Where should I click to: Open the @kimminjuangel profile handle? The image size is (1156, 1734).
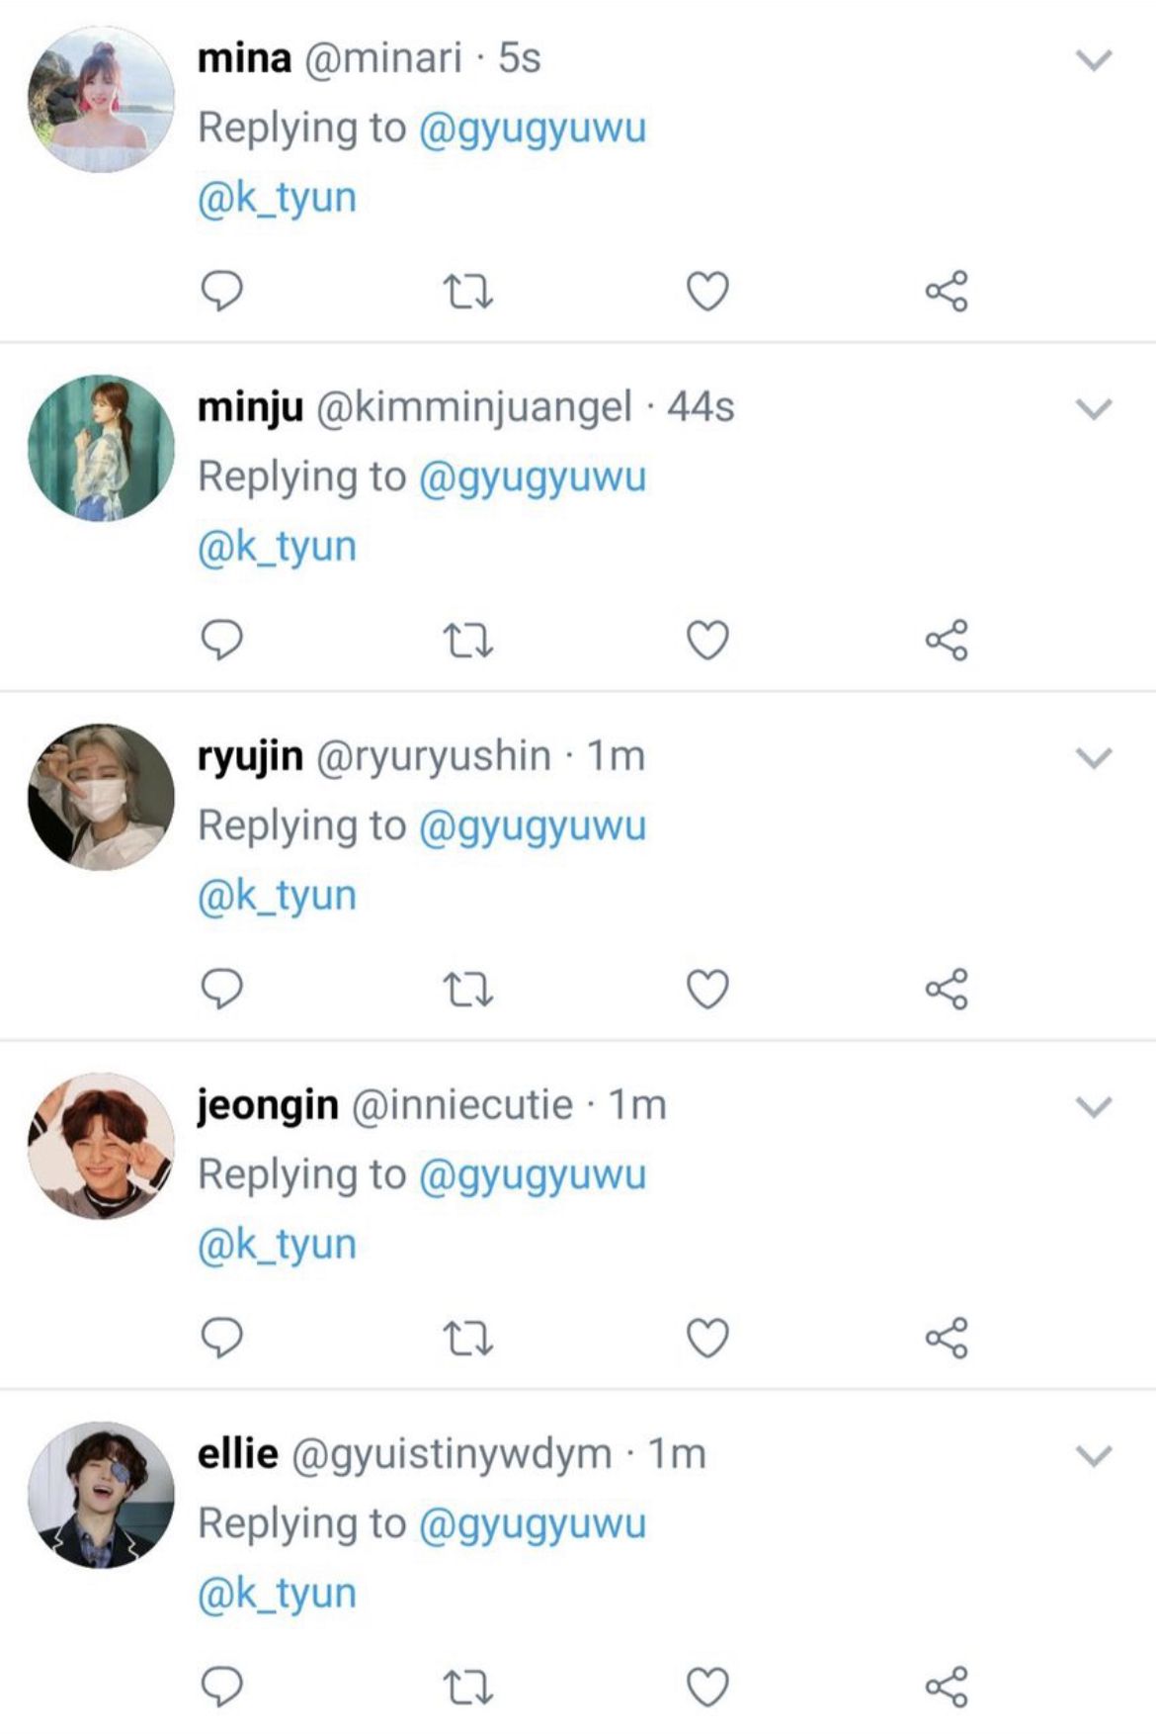pos(473,407)
